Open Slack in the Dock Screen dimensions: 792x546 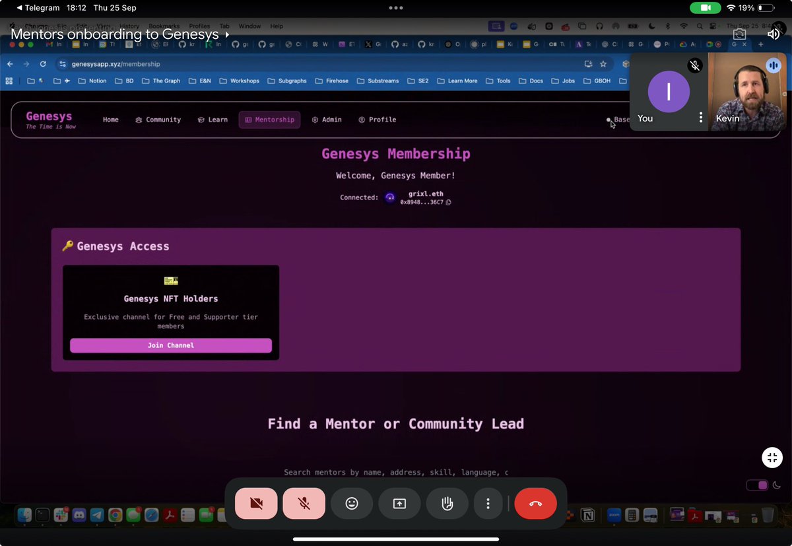[61, 514]
